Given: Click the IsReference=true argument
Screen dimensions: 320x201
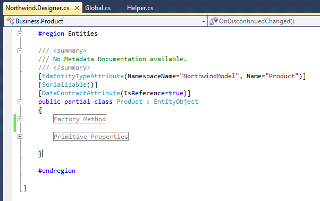Looking at the screenshot, I should point(154,93).
